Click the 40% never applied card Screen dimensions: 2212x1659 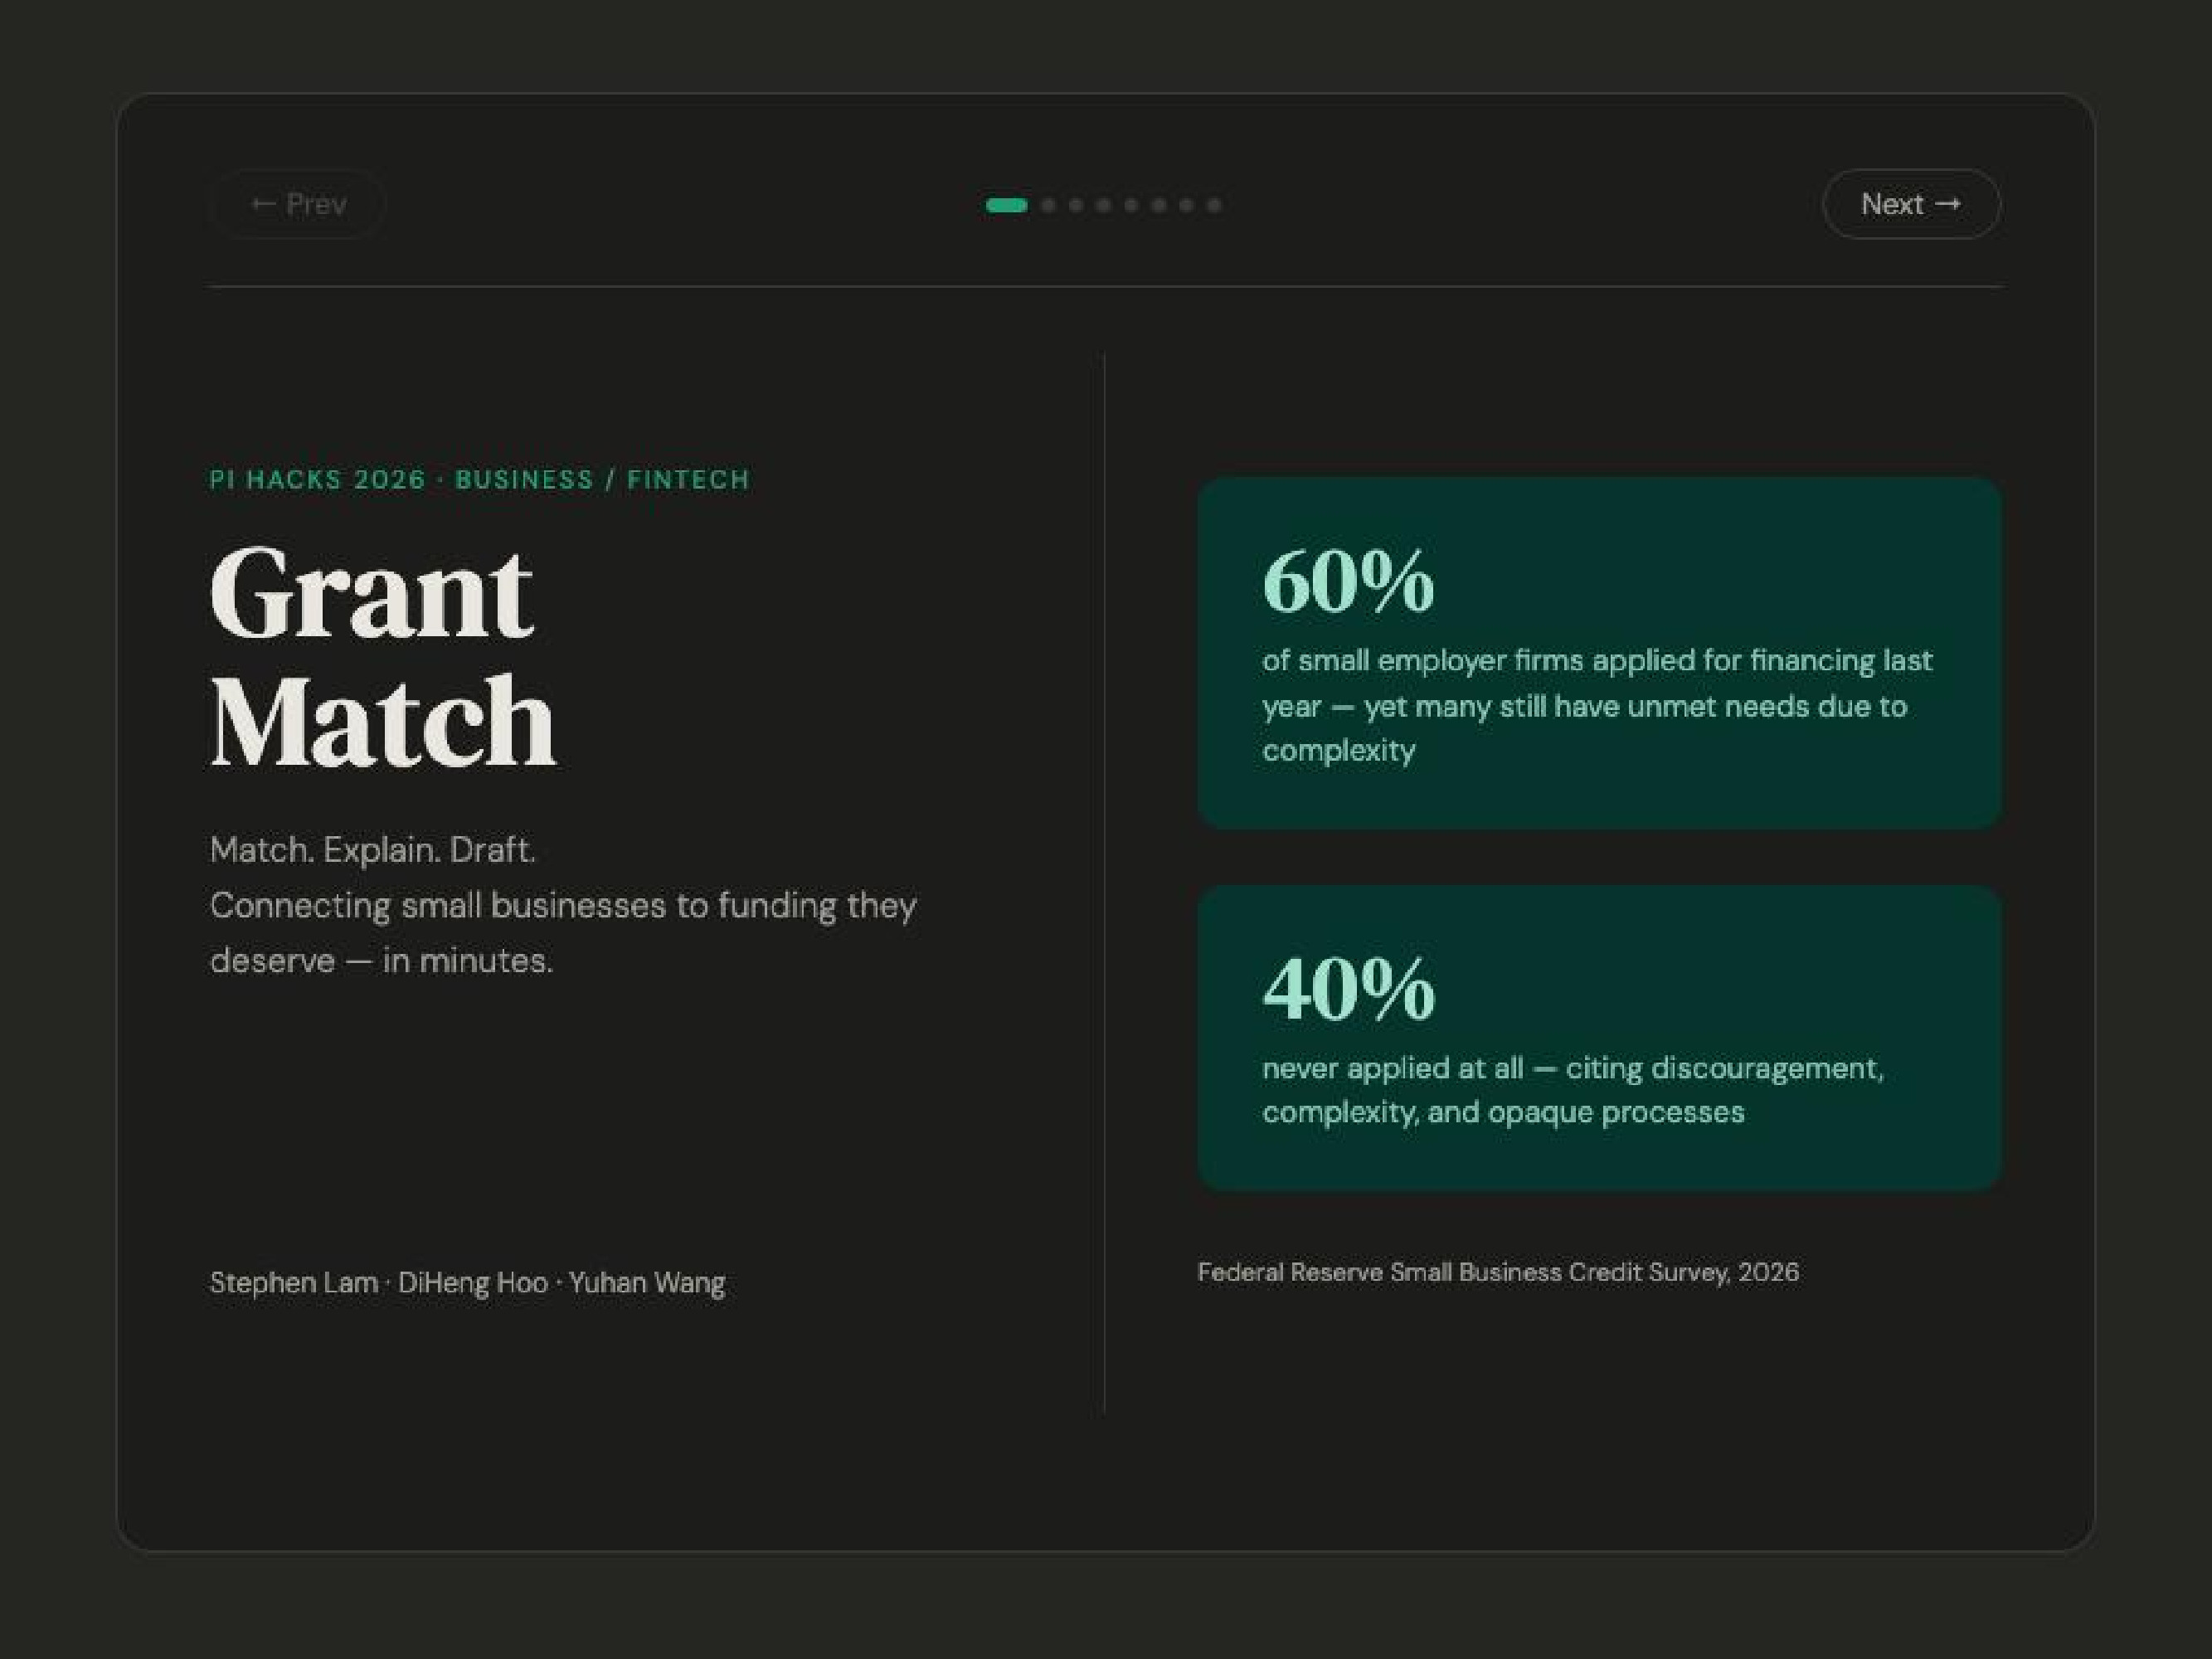click(x=1598, y=1037)
